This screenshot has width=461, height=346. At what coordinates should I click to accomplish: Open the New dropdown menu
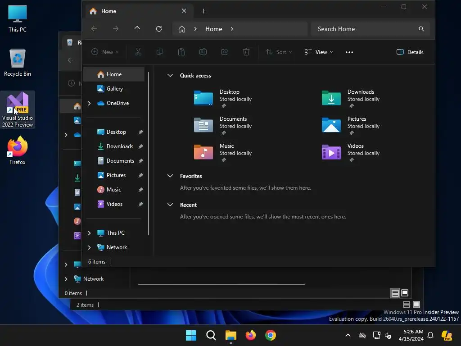coord(105,52)
